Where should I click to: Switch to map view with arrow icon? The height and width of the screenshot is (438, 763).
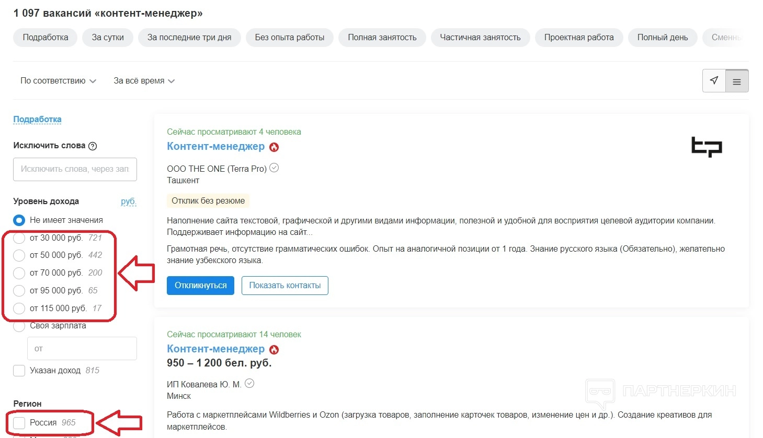point(714,81)
